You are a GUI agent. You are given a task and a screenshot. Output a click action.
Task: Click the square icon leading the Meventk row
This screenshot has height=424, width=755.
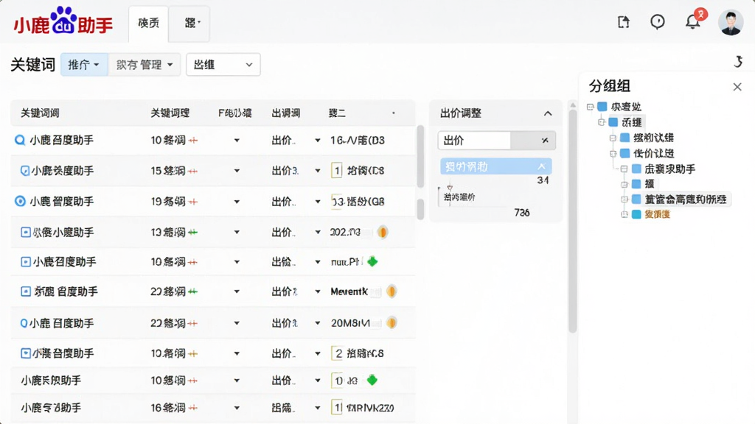[26, 291]
